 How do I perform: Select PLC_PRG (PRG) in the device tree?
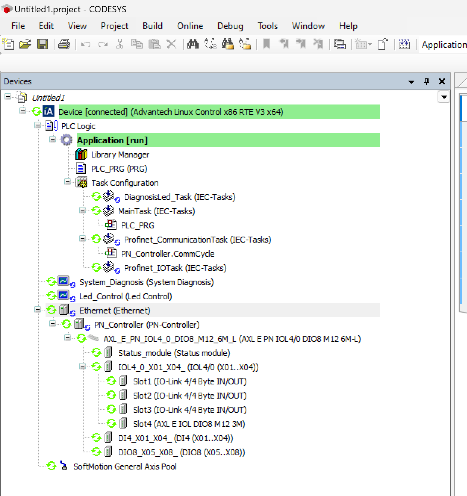(x=119, y=169)
